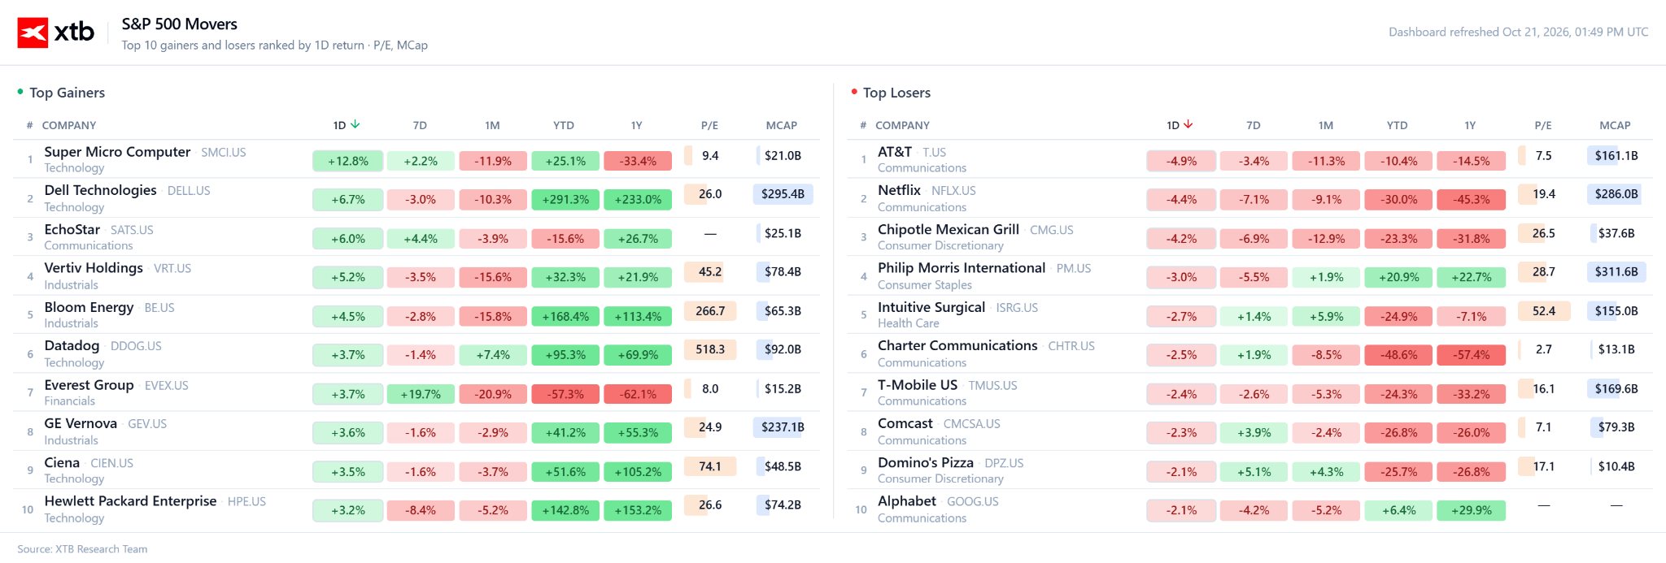Click Super Micro's +12.8% 1D cell
This screenshot has width=1666, height=563.
[348, 161]
